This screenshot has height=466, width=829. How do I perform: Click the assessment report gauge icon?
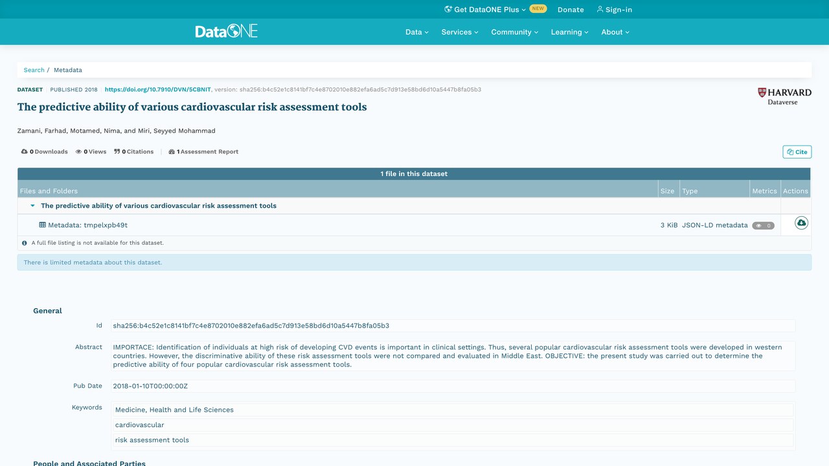point(172,151)
